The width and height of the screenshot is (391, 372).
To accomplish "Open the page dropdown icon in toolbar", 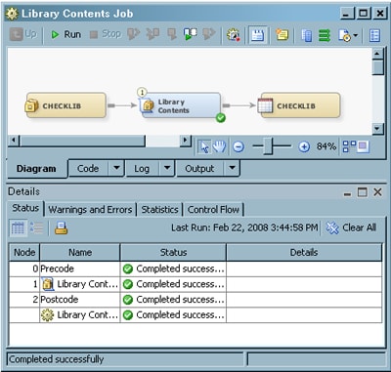I will pos(348,35).
